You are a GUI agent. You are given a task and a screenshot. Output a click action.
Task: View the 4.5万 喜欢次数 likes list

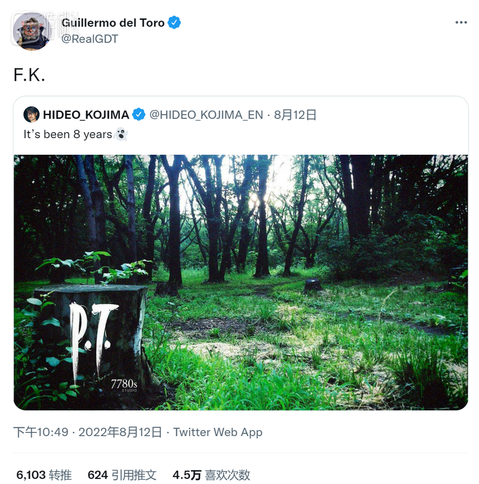tap(211, 475)
